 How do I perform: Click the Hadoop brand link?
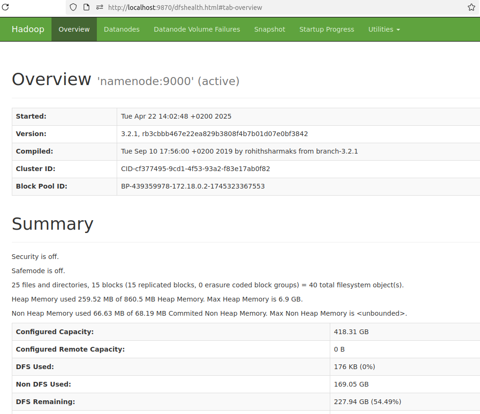28,29
